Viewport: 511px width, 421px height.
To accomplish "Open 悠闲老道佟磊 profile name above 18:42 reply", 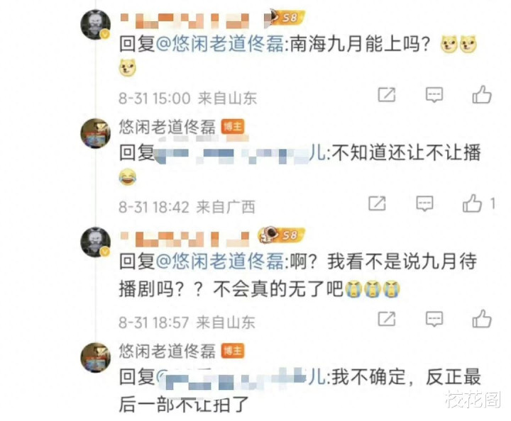I will pyautogui.click(x=167, y=127).
